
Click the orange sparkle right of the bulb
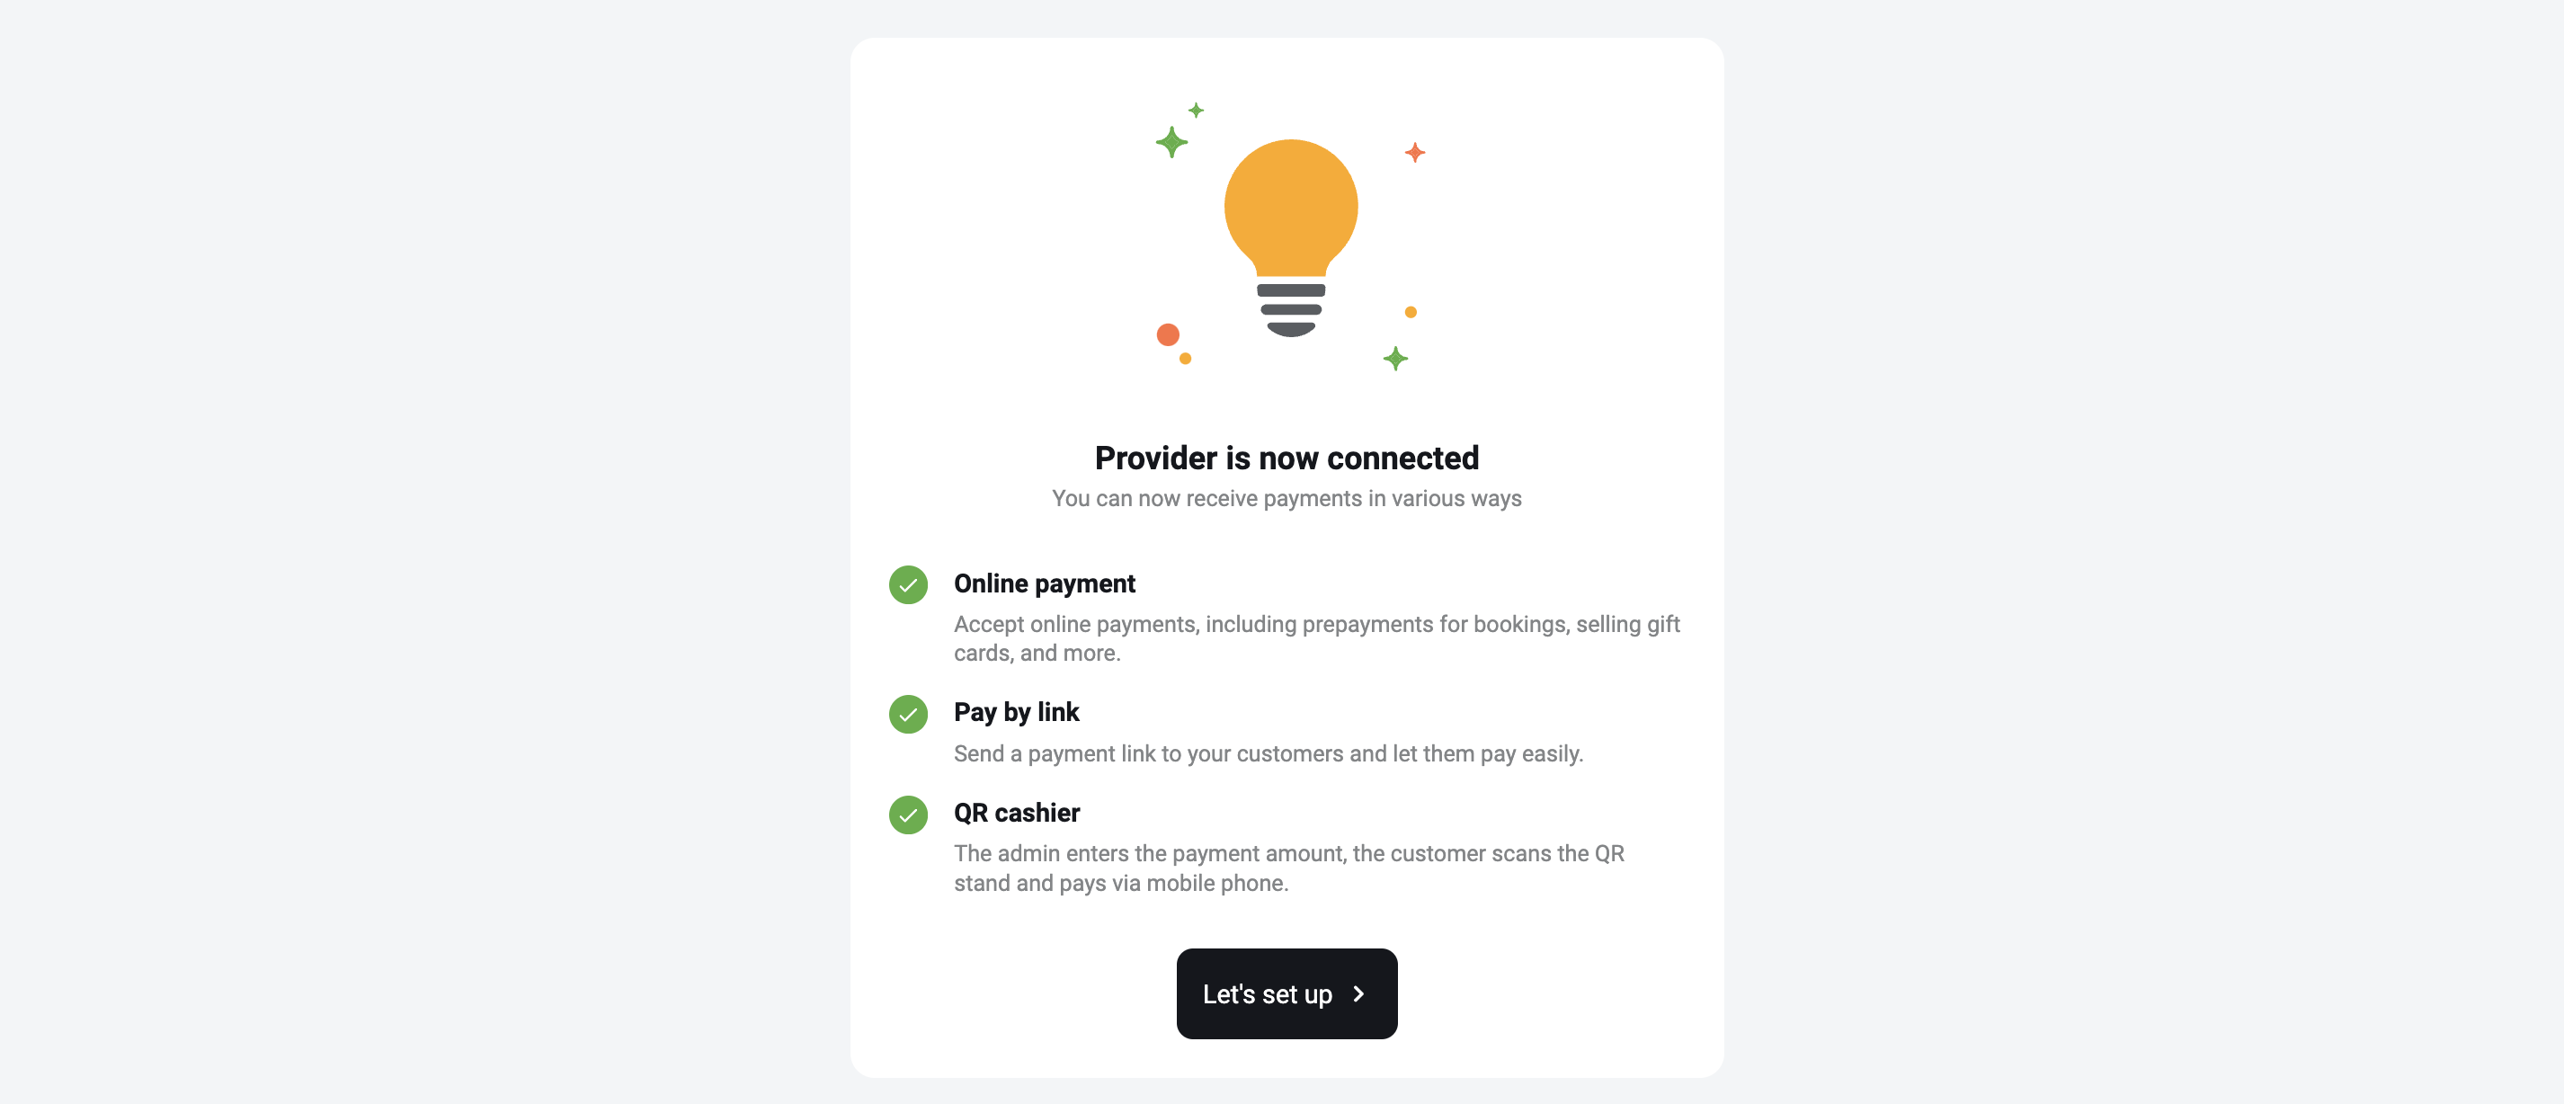click(x=1414, y=152)
